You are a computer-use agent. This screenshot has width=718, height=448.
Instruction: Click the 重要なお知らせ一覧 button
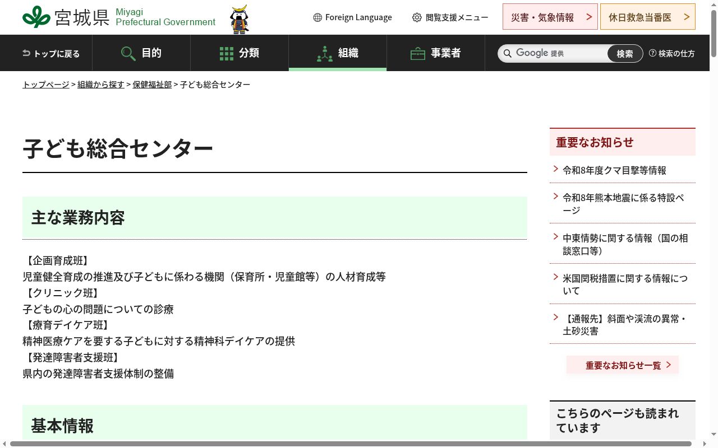623,365
